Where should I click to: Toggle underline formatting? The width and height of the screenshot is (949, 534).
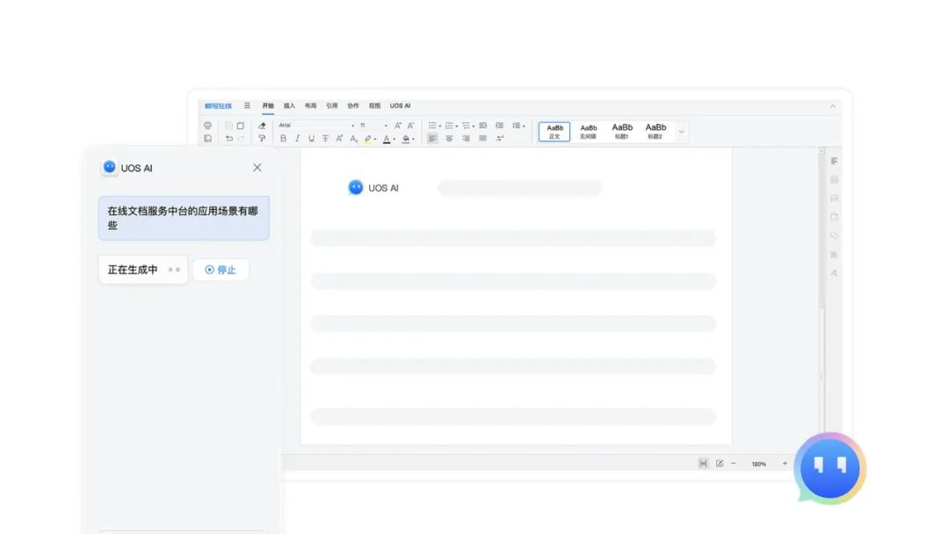(311, 139)
